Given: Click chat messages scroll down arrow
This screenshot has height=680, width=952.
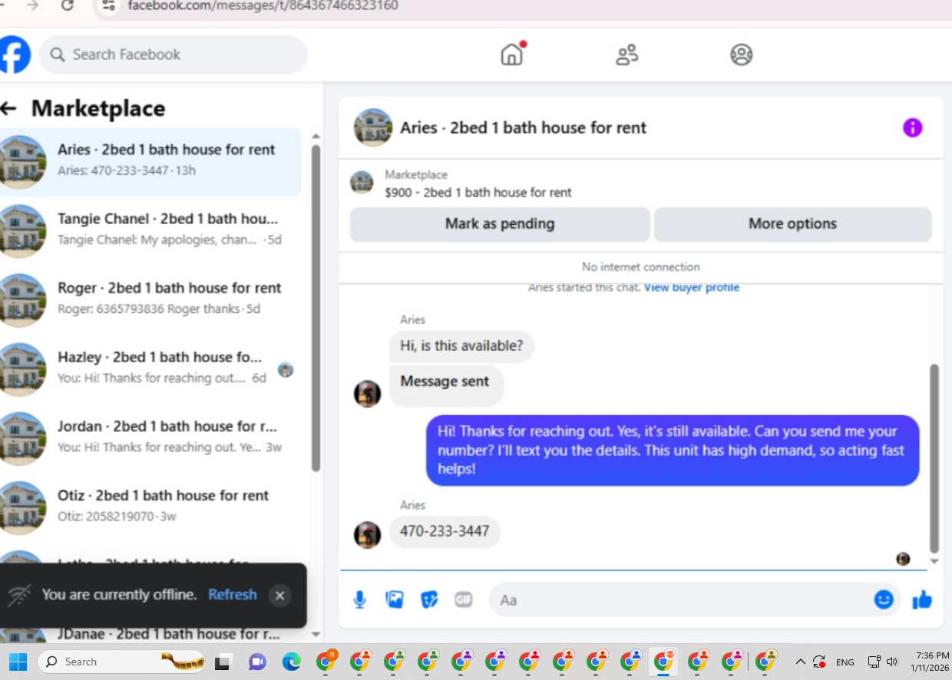Looking at the screenshot, I should click(934, 562).
